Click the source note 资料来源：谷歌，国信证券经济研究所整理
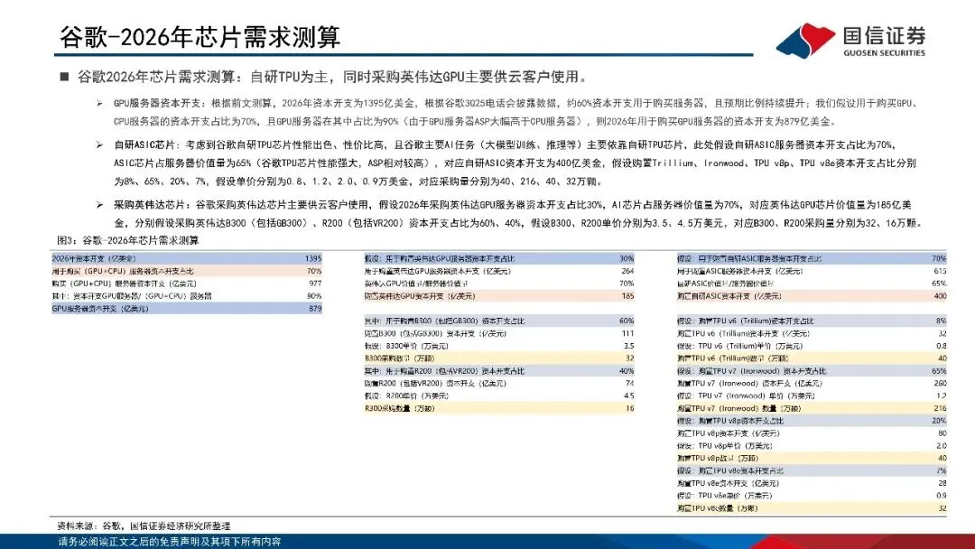The height and width of the screenshot is (549, 975). (x=144, y=526)
